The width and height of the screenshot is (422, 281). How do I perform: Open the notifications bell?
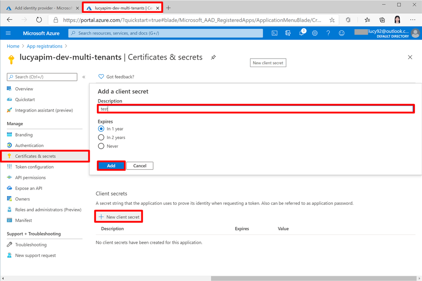coord(302,33)
